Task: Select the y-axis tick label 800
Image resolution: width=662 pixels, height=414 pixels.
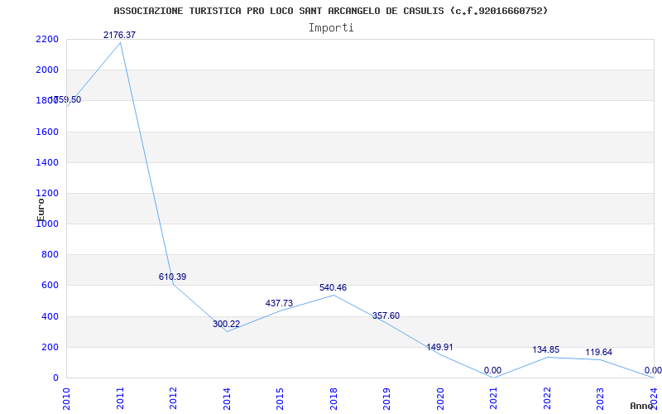Action: pyautogui.click(x=50, y=255)
